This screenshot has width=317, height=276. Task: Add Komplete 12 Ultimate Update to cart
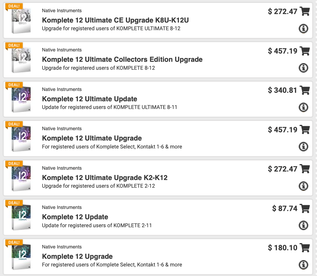[x=305, y=90]
